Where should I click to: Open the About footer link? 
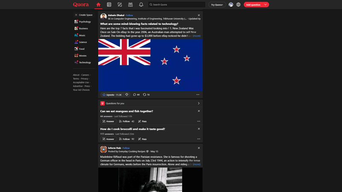click(x=76, y=75)
